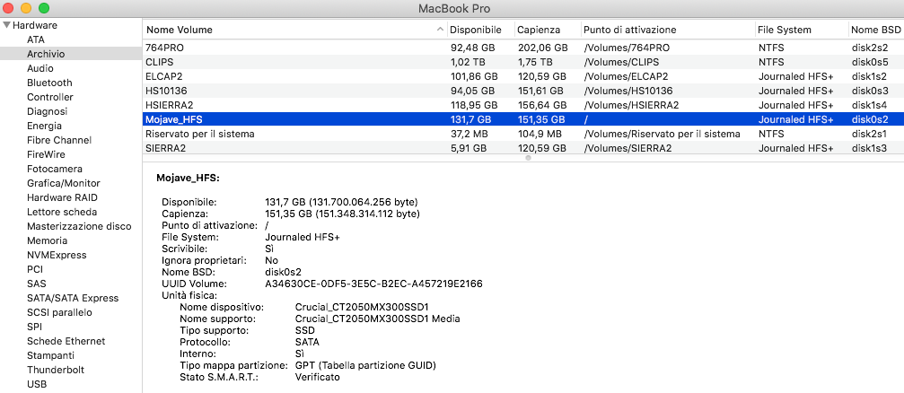Image resolution: width=904 pixels, height=393 pixels.
Task: Select PCI in the sidebar
Action: [35, 270]
